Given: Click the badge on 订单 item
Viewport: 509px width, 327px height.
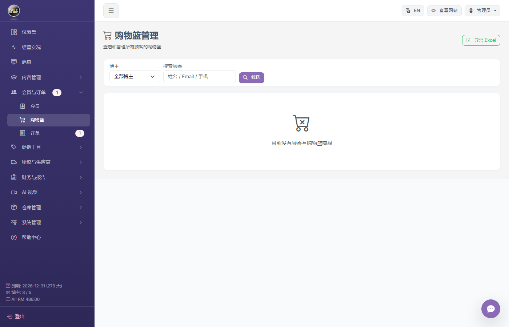Looking at the screenshot, I should click(x=80, y=133).
